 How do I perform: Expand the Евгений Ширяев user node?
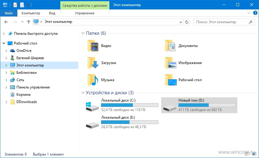tap(6, 58)
